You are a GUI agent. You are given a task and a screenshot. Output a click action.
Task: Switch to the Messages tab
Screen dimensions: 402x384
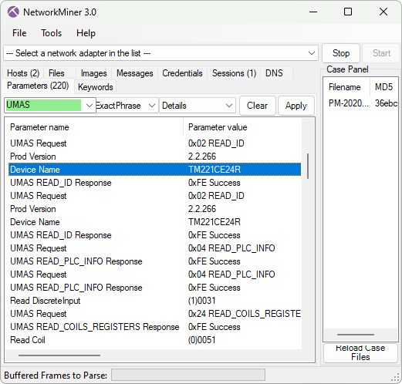click(x=135, y=73)
